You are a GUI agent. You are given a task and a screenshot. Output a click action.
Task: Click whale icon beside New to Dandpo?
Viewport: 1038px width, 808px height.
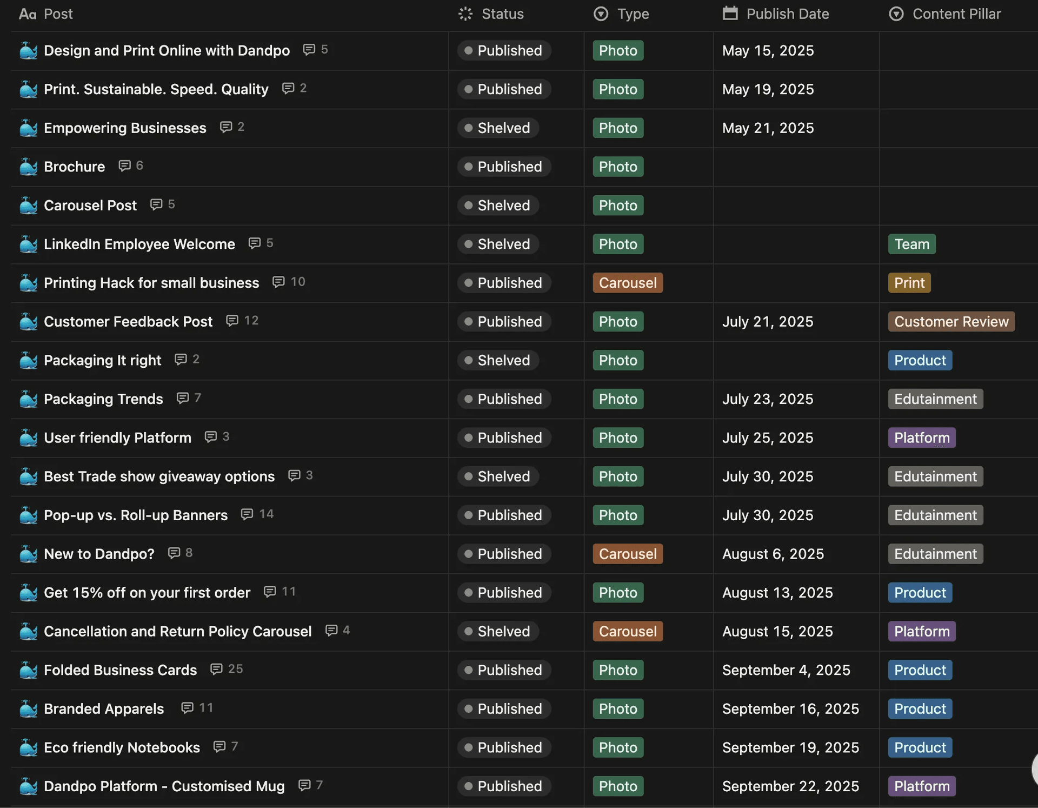coord(28,554)
